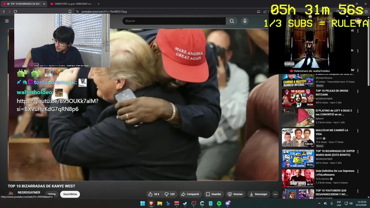
Task: Open the Michael Rosario channel name
Action: point(324,78)
